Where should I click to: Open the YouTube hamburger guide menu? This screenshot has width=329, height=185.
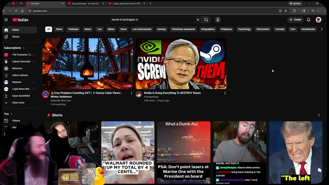pos(6,20)
